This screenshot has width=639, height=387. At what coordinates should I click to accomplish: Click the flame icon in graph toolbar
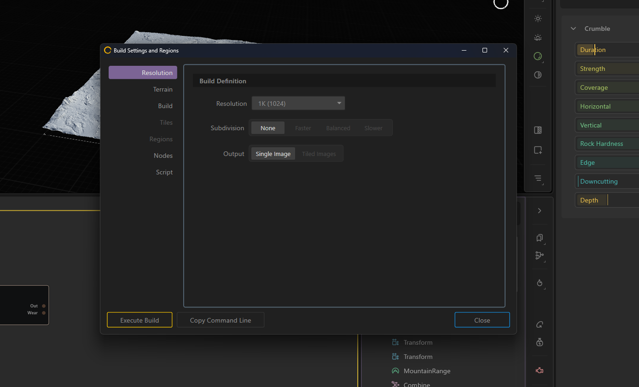540,283
